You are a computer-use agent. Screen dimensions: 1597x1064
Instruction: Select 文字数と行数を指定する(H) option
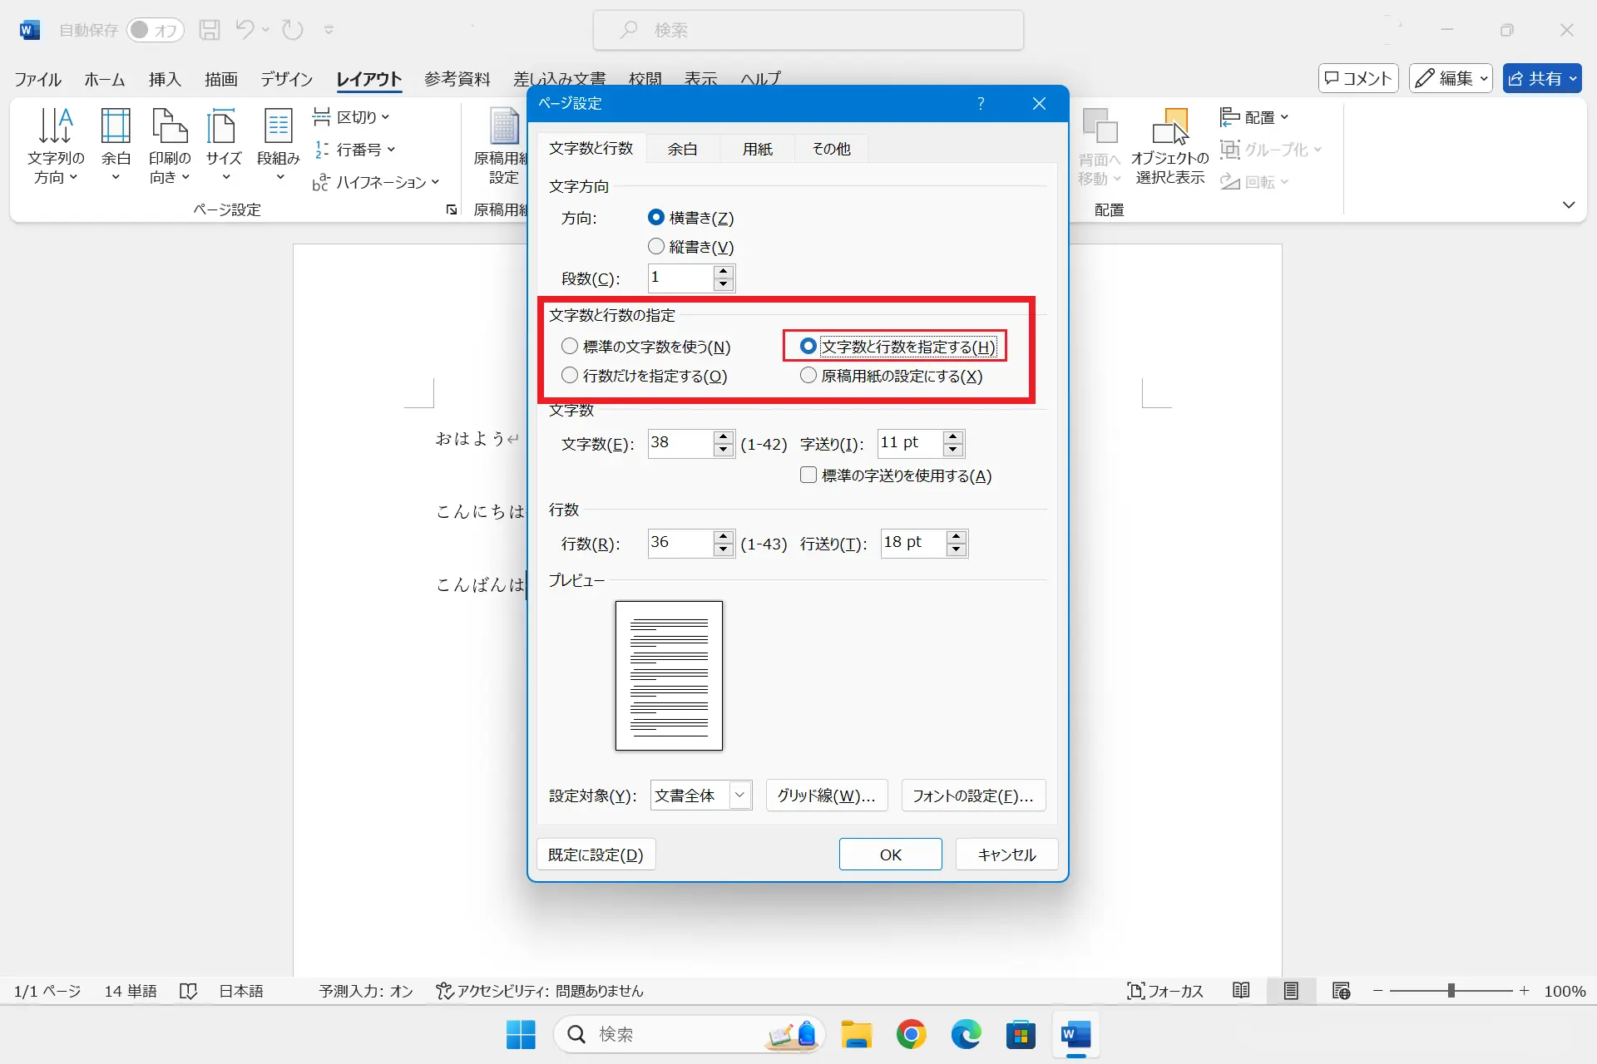click(x=808, y=347)
